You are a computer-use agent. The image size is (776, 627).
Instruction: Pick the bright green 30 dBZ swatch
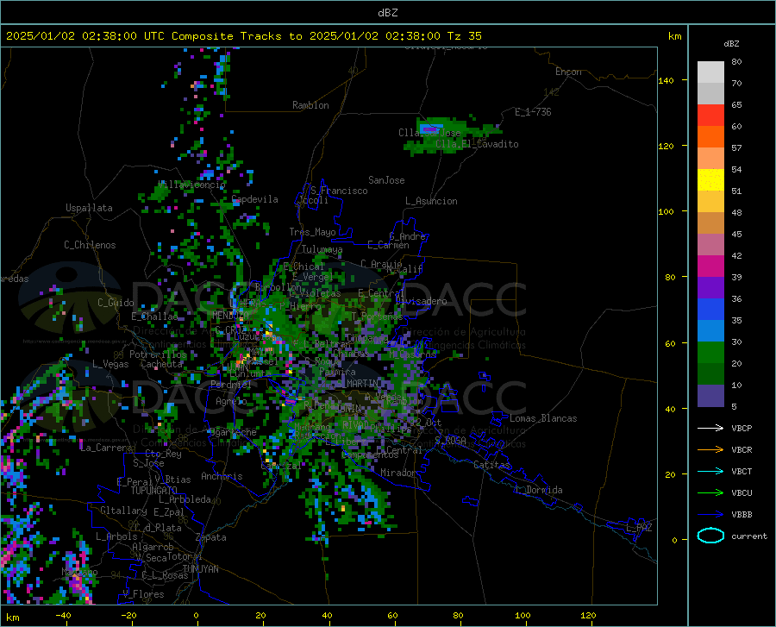coord(710,353)
